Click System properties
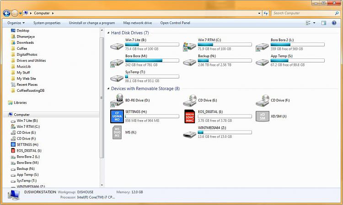The width and height of the screenshot is (343, 205). click(47, 23)
